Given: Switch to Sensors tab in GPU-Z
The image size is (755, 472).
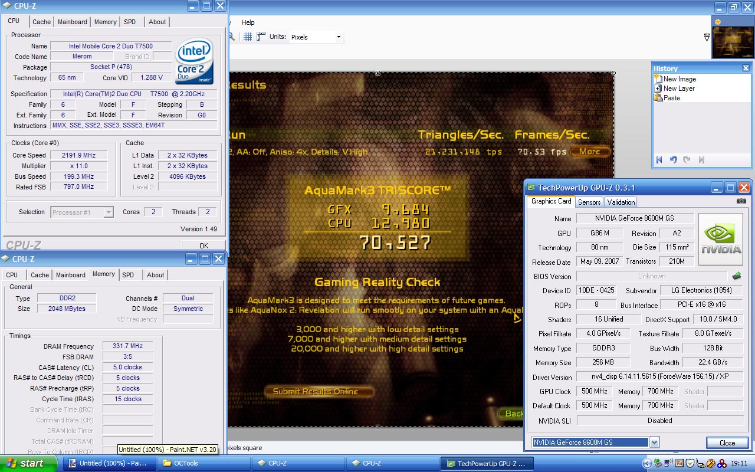Looking at the screenshot, I should click(589, 202).
